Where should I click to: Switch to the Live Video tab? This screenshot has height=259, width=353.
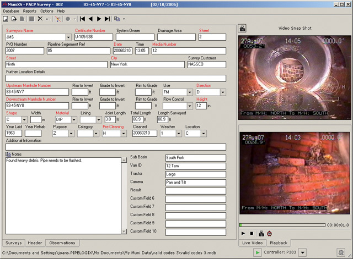(x=252, y=243)
